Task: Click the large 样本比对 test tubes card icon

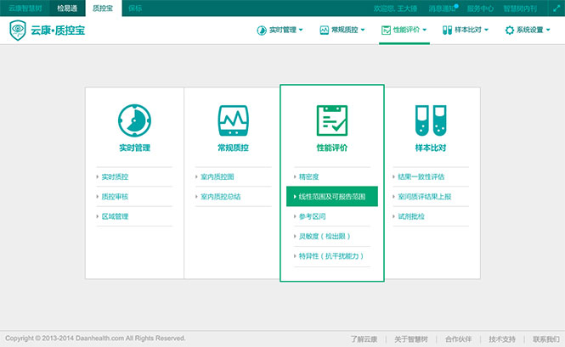Action: [x=431, y=120]
